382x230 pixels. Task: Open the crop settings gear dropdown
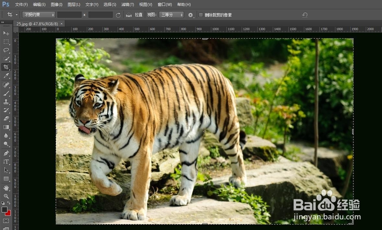pos(191,15)
